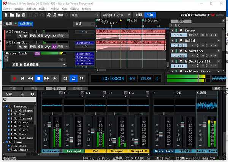Open the 4.2 Truckst track options arrow
This screenshot has height=162, width=228.
66,36
